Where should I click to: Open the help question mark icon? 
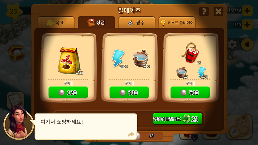[x=204, y=11]
